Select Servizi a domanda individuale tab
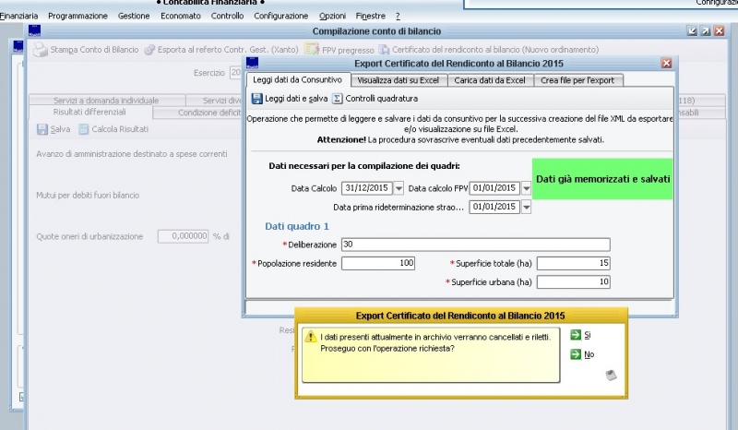738x430 pixels. [x=106, y=101]
